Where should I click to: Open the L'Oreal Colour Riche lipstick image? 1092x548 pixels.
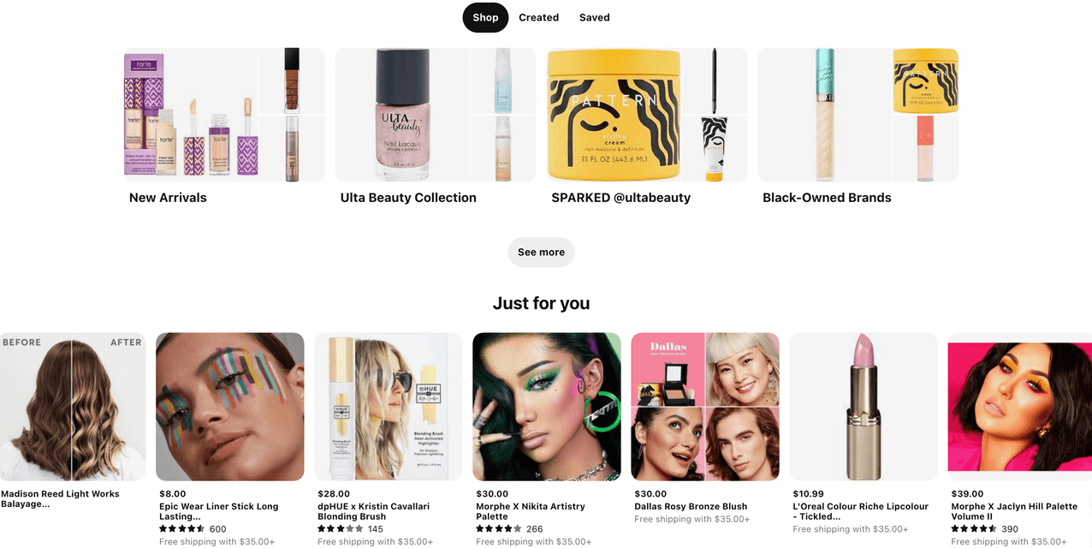click(864, 407)
